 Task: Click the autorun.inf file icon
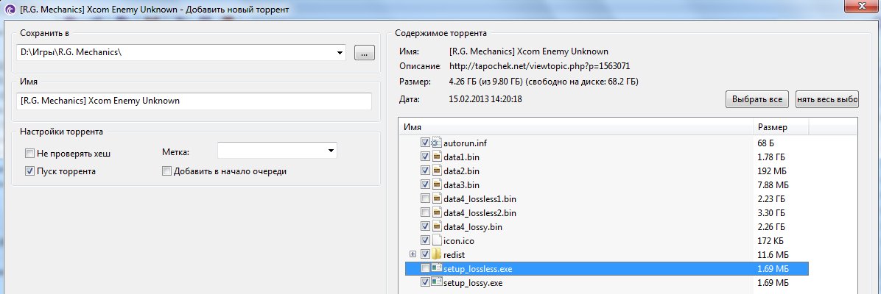[437, 143]
